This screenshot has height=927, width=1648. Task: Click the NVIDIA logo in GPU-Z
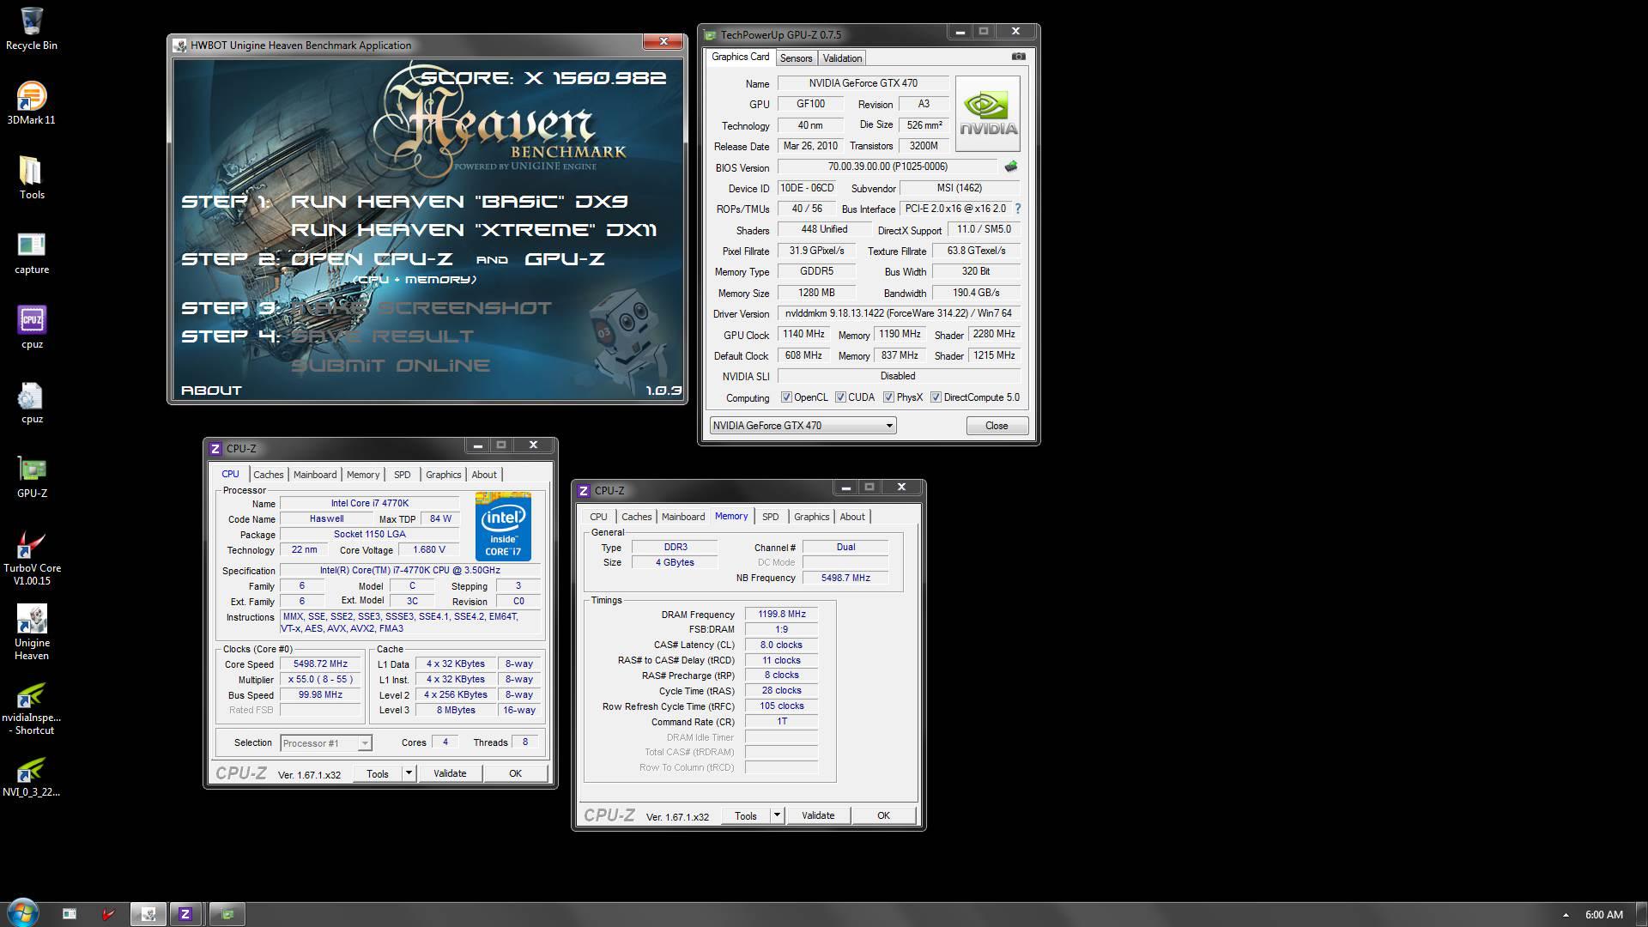[x=988, y=114]
